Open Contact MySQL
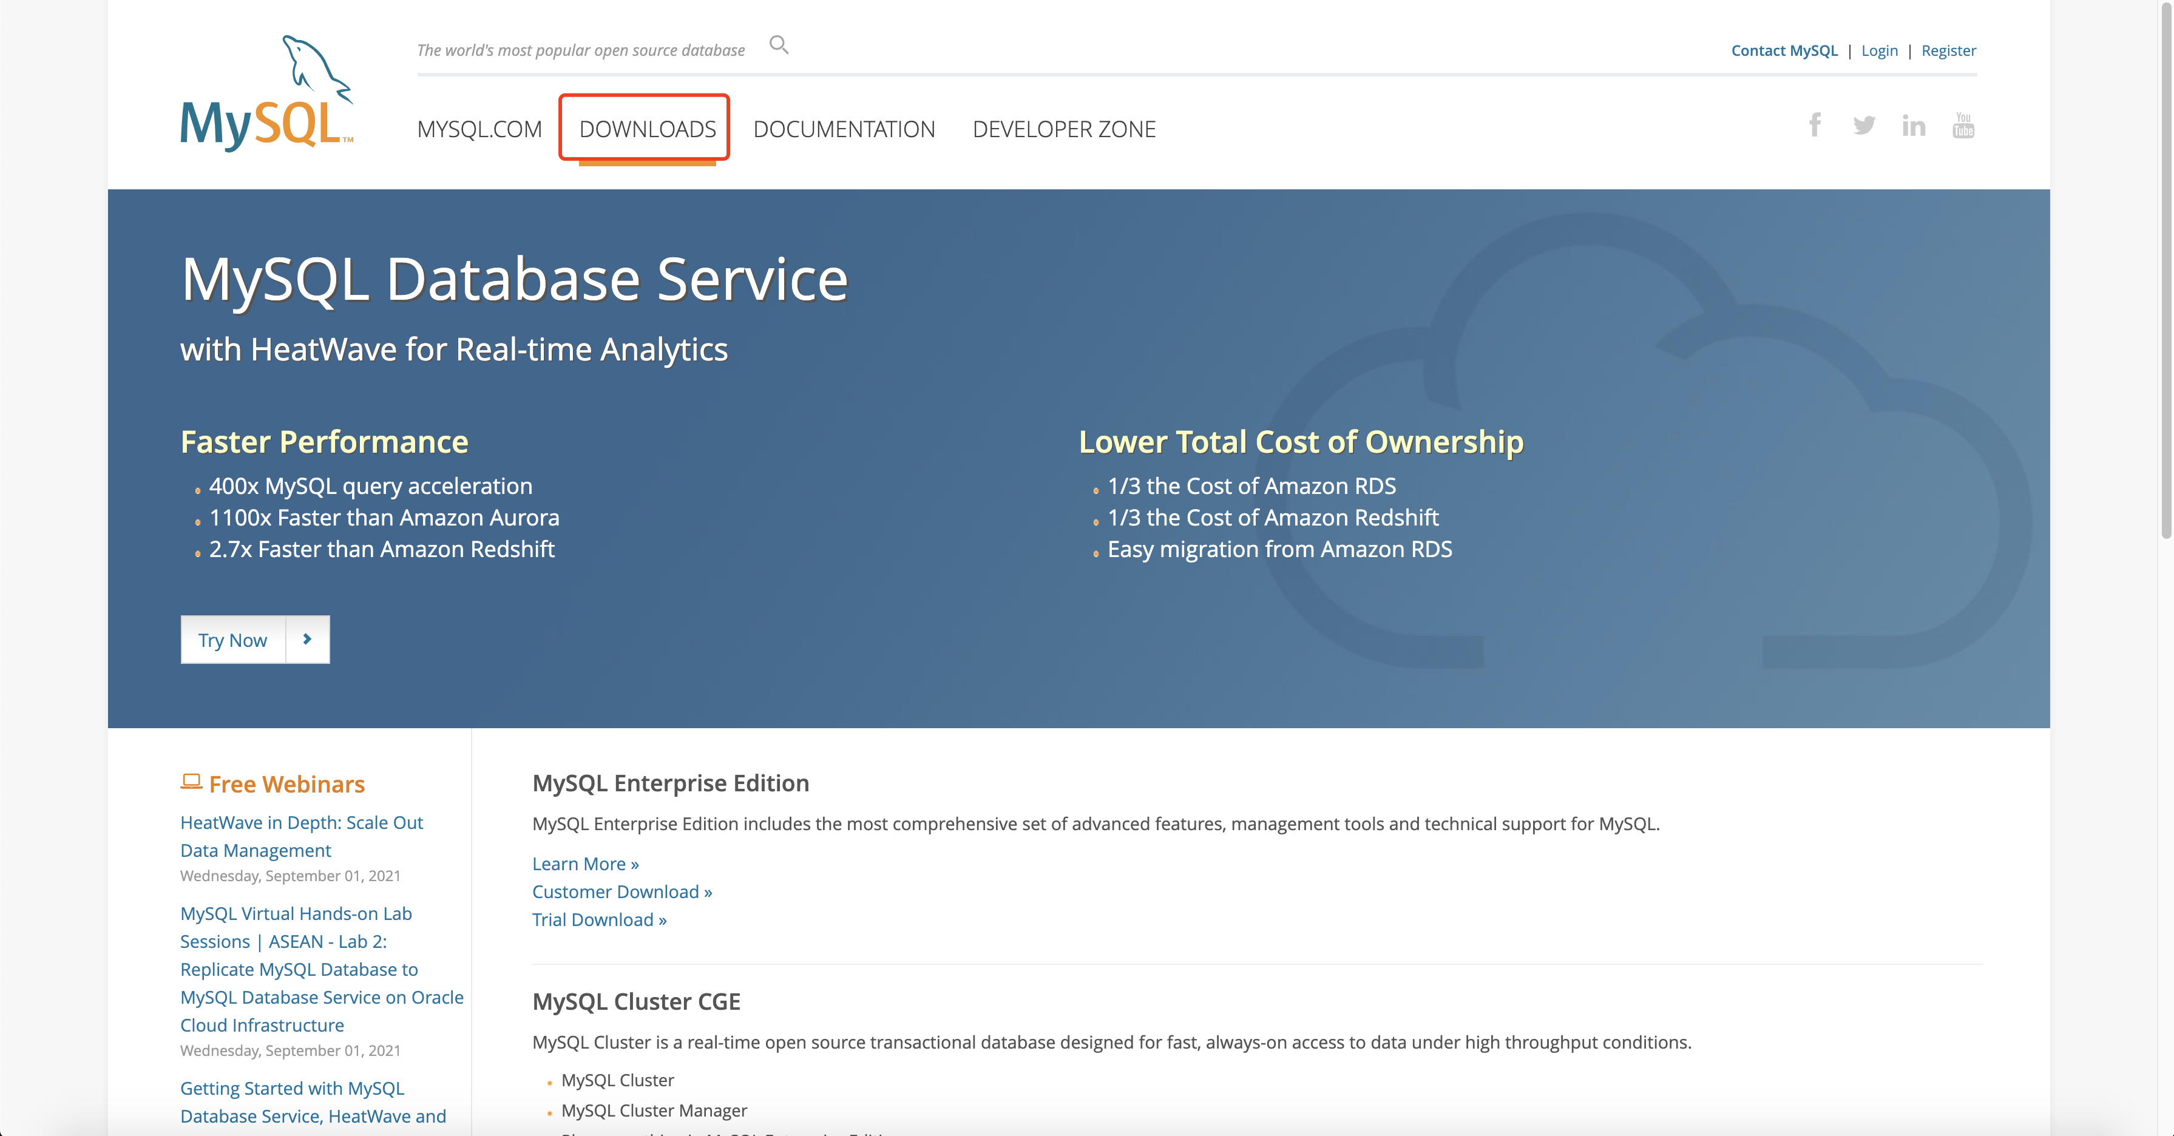Screen dimensions: 2174x1136 (x=1784, y=50)
